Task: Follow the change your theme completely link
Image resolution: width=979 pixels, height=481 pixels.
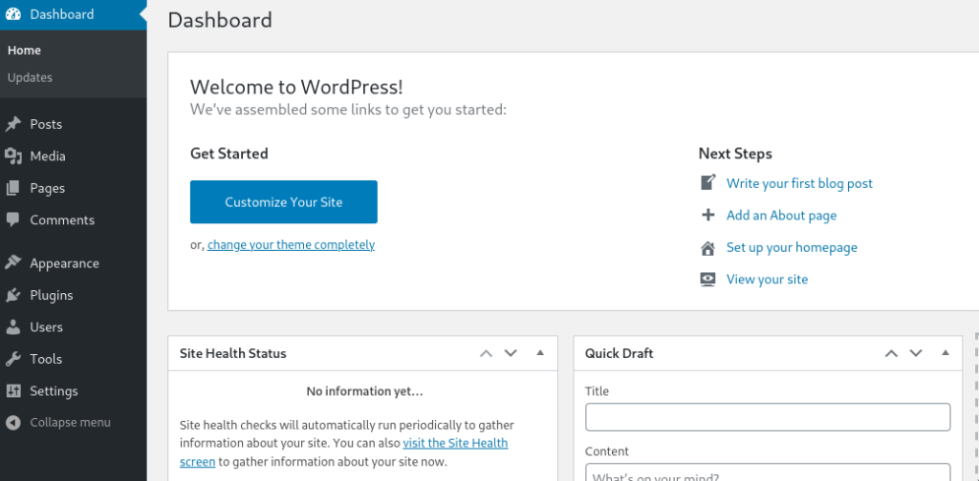Action: click(291, 245)
